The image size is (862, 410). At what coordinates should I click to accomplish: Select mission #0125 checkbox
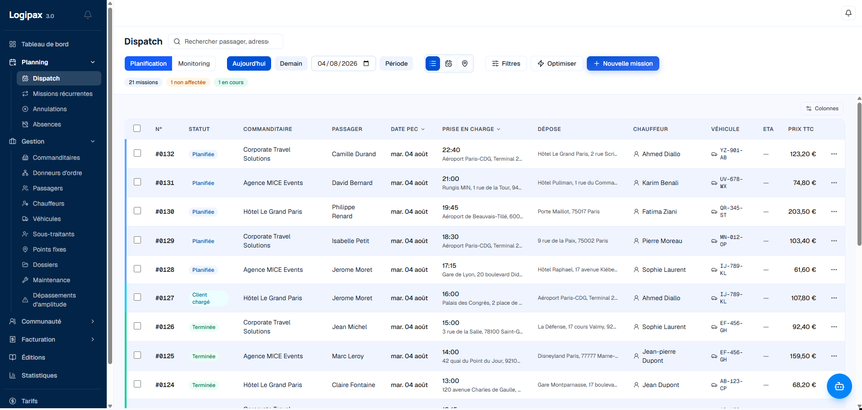coord(137,355)
